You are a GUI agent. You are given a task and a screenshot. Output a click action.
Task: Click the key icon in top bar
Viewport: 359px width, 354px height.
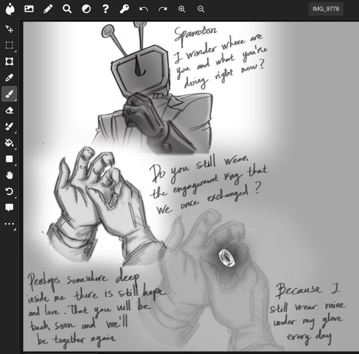click(x=124, y=9)
